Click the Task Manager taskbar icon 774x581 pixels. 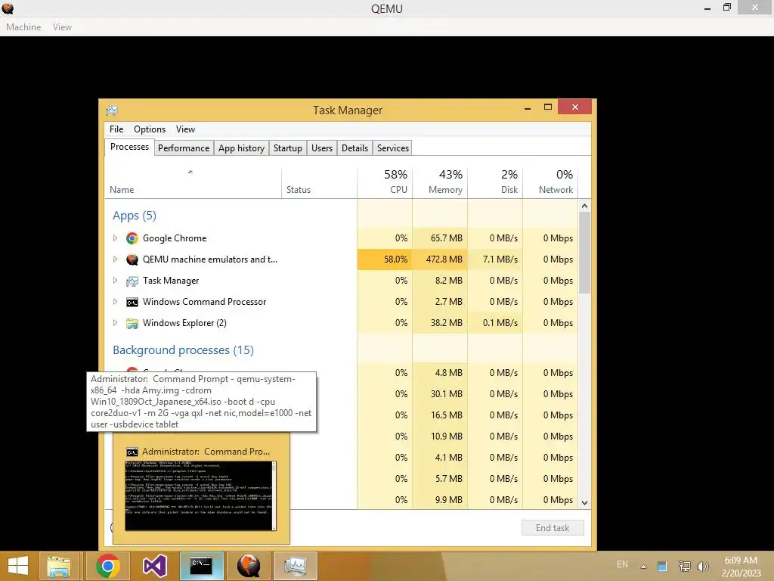296,566
